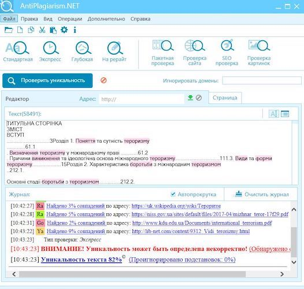The image size is (304, 289).
Task: Open the Дополнительно menu
Action: point(106,19)
